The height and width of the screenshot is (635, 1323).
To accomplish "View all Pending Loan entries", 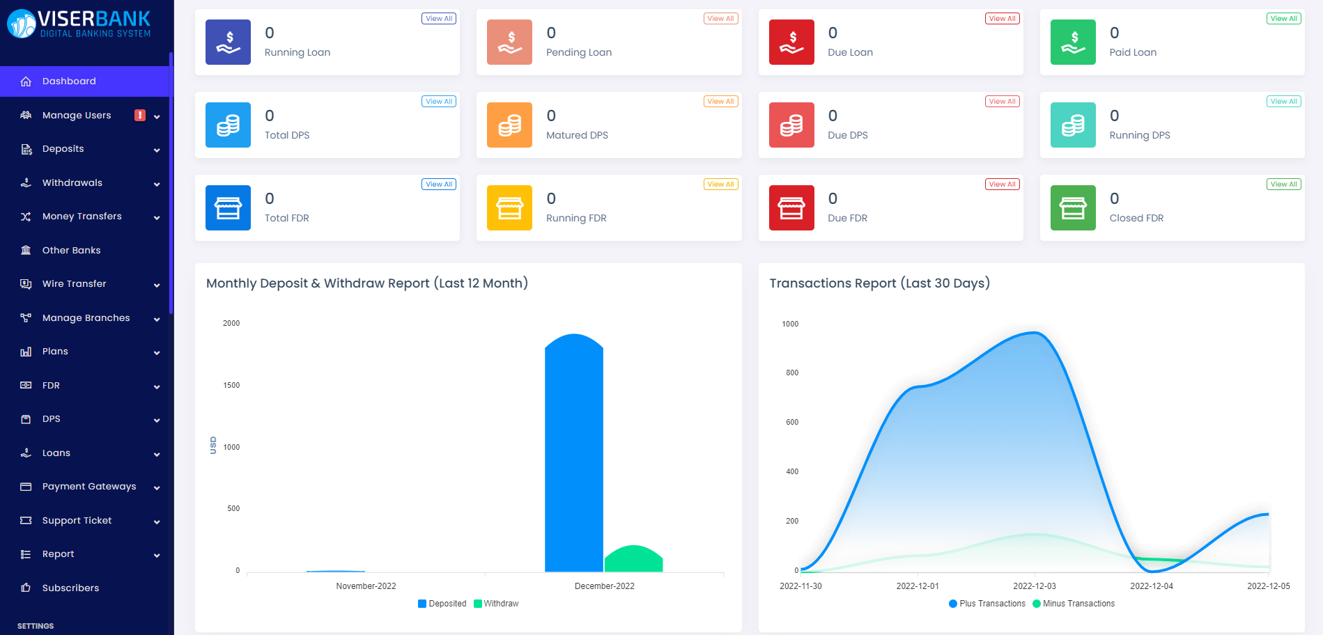I will pos(720,19).
